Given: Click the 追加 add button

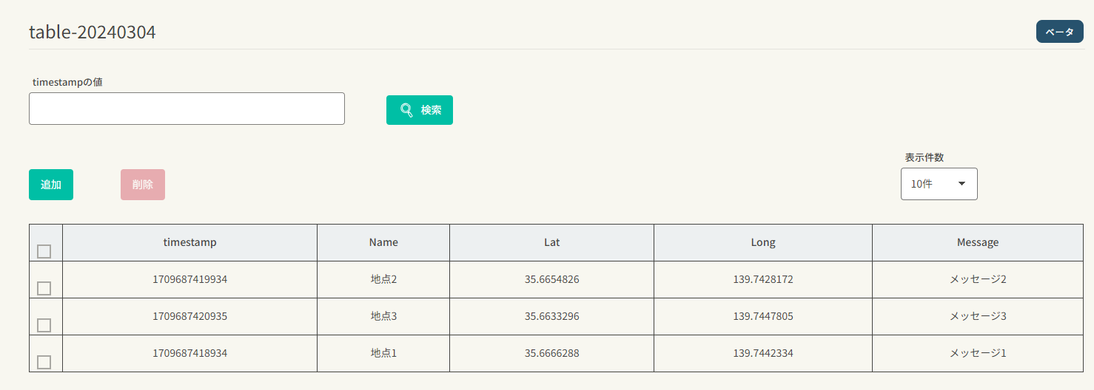Looking at the screenshot, I should tap(51, 185).
